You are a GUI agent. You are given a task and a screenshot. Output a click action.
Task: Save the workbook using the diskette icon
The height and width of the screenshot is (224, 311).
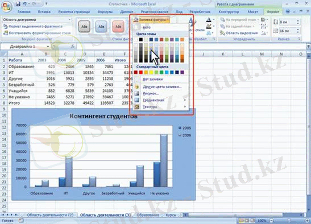(18, 4)
